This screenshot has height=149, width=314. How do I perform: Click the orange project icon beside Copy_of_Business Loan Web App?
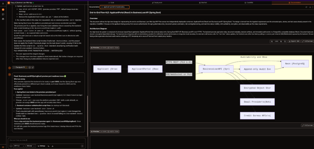[9, 3]
